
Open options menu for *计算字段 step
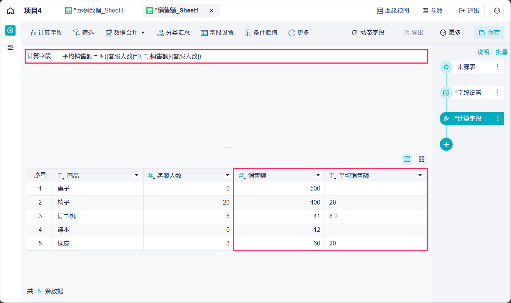498,119
